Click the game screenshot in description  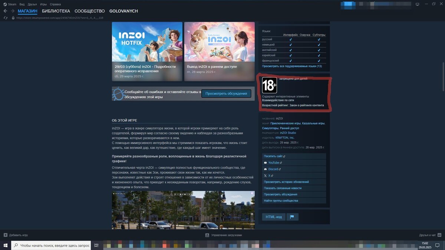pyautogui.click(x=183, y=210)
